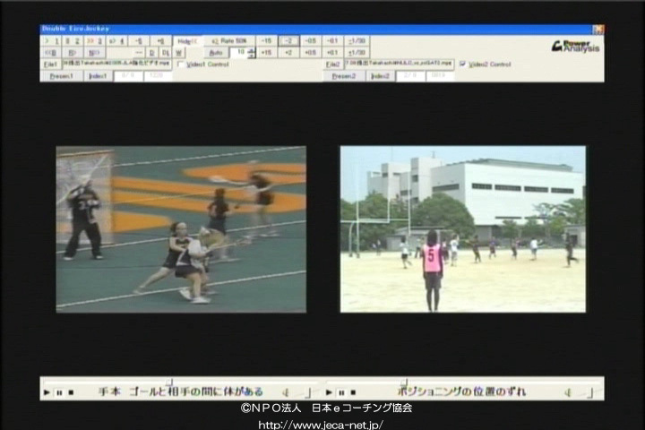Click the right video seek slider thumb
Viewport: 645px width, 430px height.
pos(404,383)
